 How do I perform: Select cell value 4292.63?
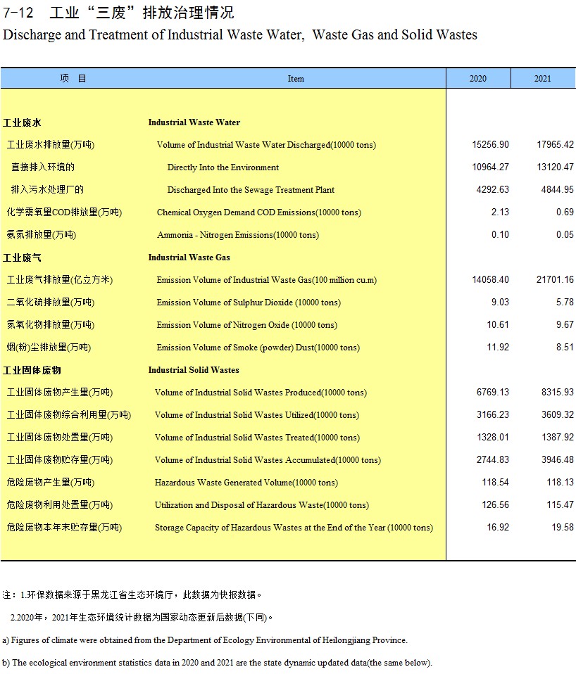click(x=492, y=189)
